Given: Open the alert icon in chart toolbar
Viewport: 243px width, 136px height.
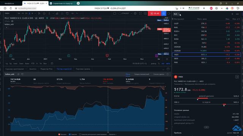Looking at the screenshot, I should pos(67,14).
